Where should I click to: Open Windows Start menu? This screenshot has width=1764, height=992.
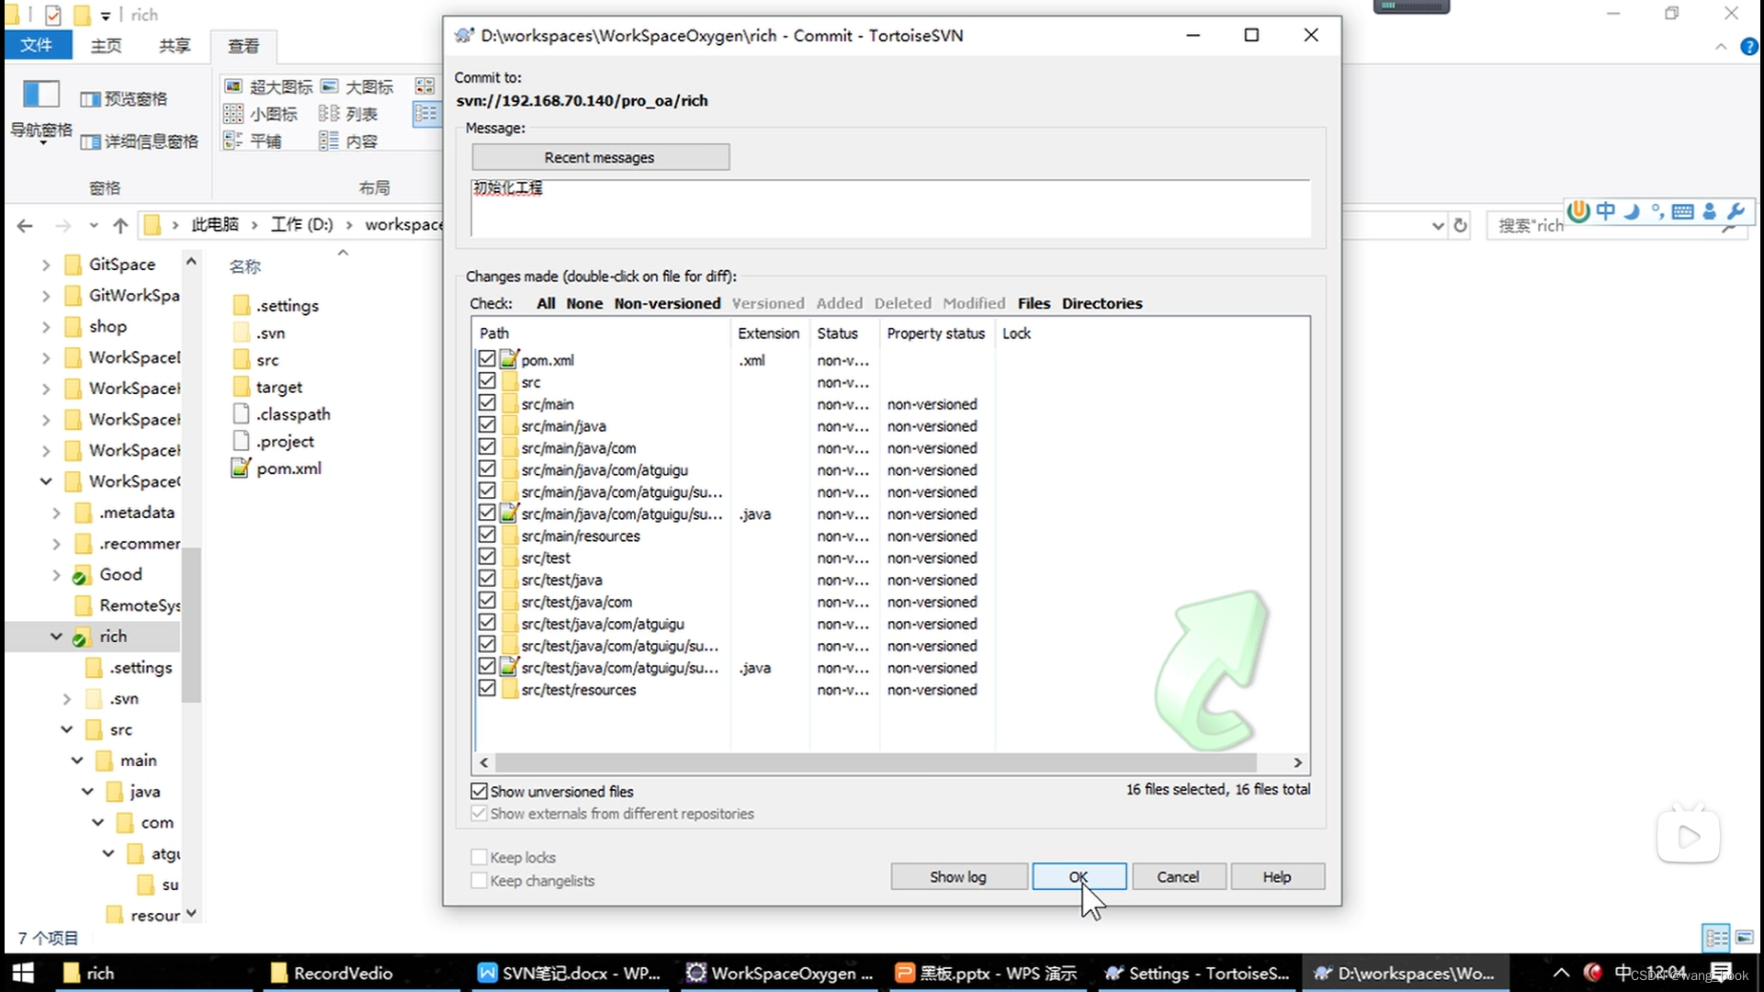(x=22, y=973)
